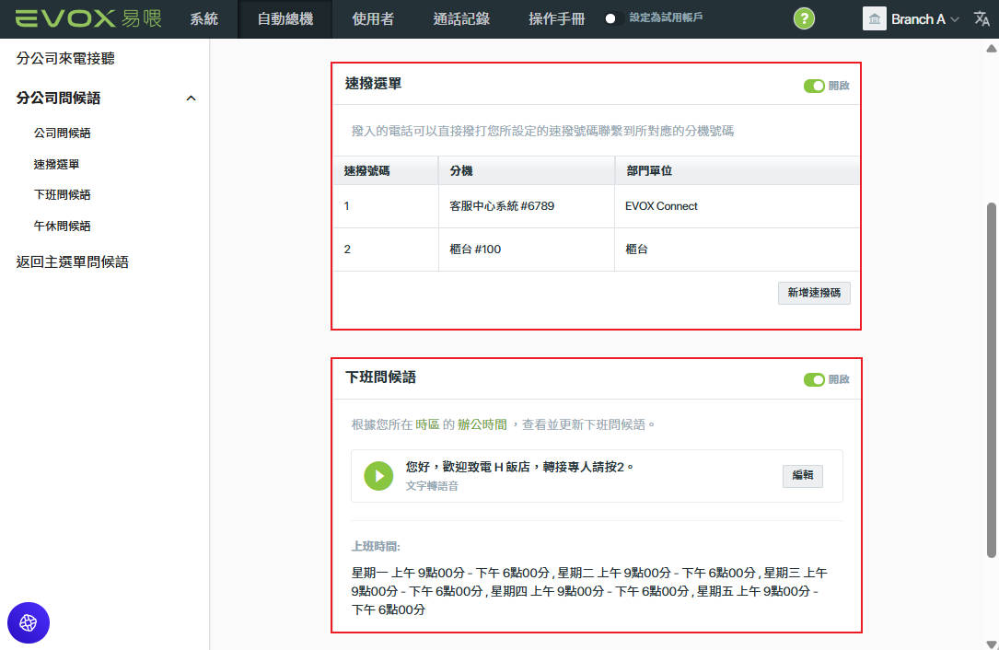Click the 速撥號碼 column header

tap(386, 170)
